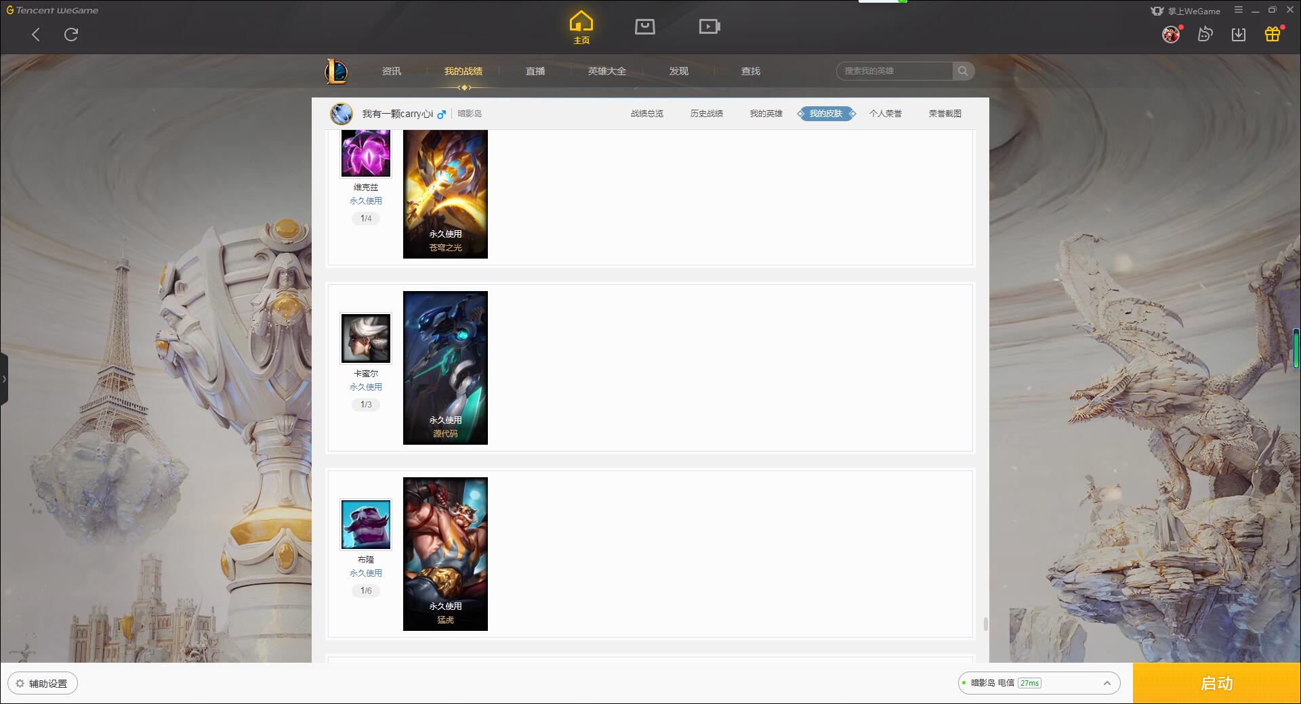Launch the game with 启动

click(x=1217, y=683)
